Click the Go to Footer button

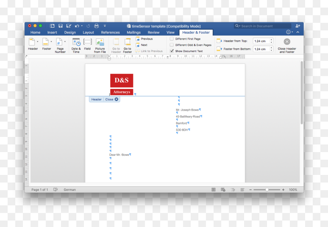tap(127, 46)
